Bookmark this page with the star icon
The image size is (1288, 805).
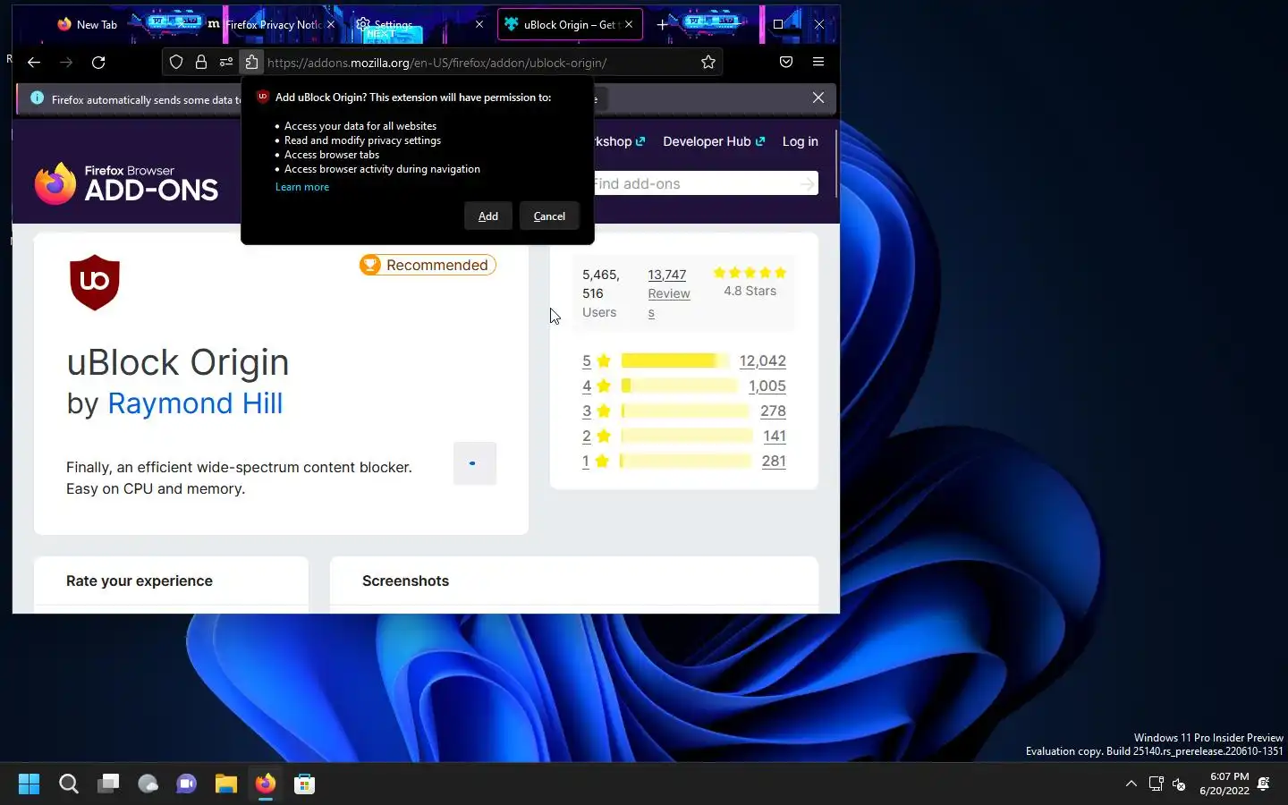(708, 62)
